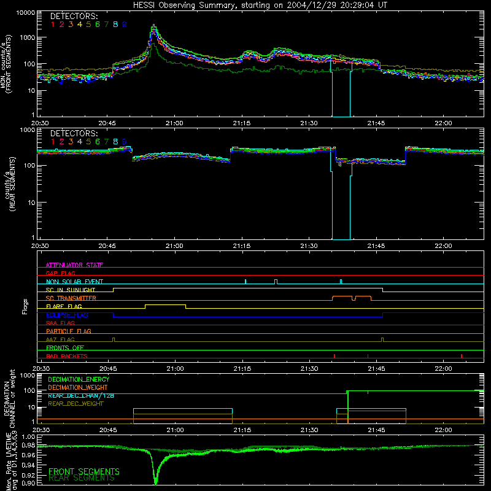Click the SC_TRANSMITTER flag label

point(71,298)
